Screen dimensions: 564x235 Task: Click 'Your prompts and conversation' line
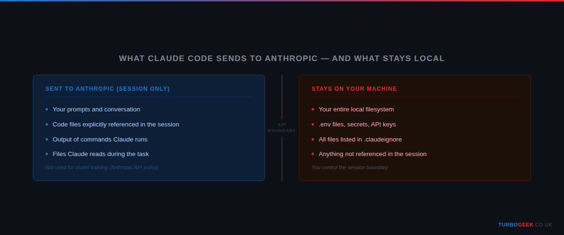tap(96, 110)
